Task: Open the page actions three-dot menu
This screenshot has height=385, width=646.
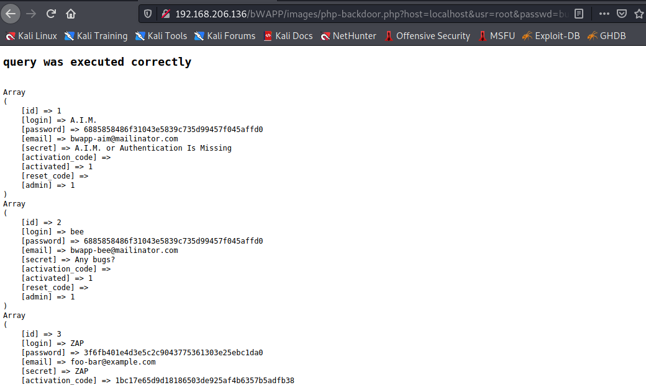Action: (604, 14)
